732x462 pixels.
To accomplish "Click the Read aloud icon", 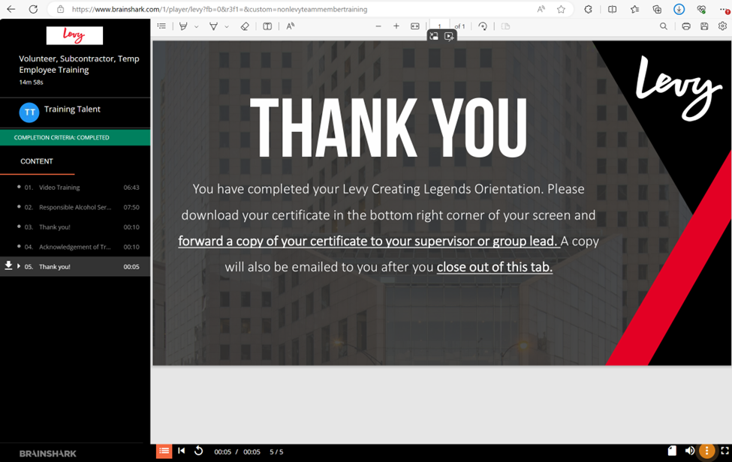I will click(x=291, y=26).
